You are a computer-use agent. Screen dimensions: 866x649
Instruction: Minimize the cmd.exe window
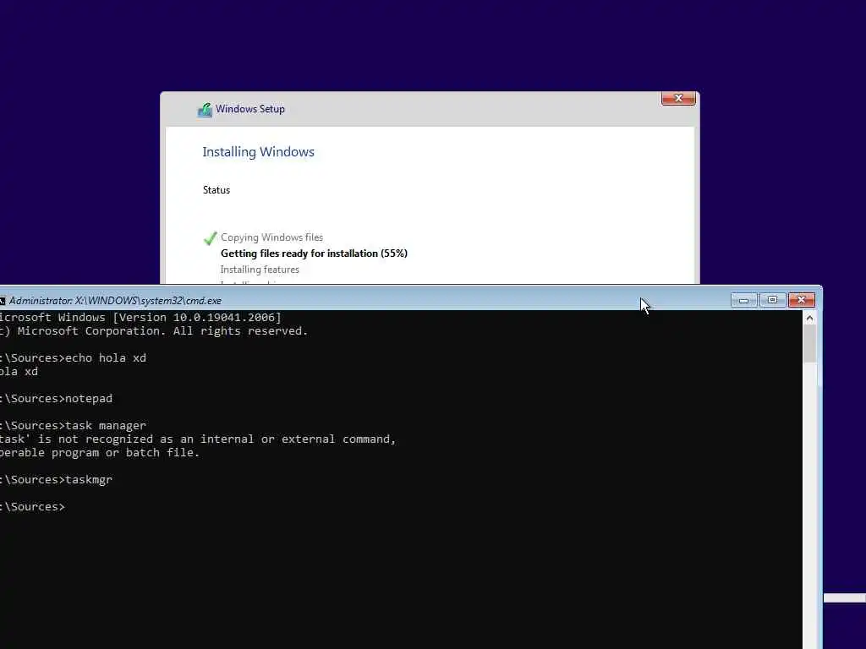point(743,300)
